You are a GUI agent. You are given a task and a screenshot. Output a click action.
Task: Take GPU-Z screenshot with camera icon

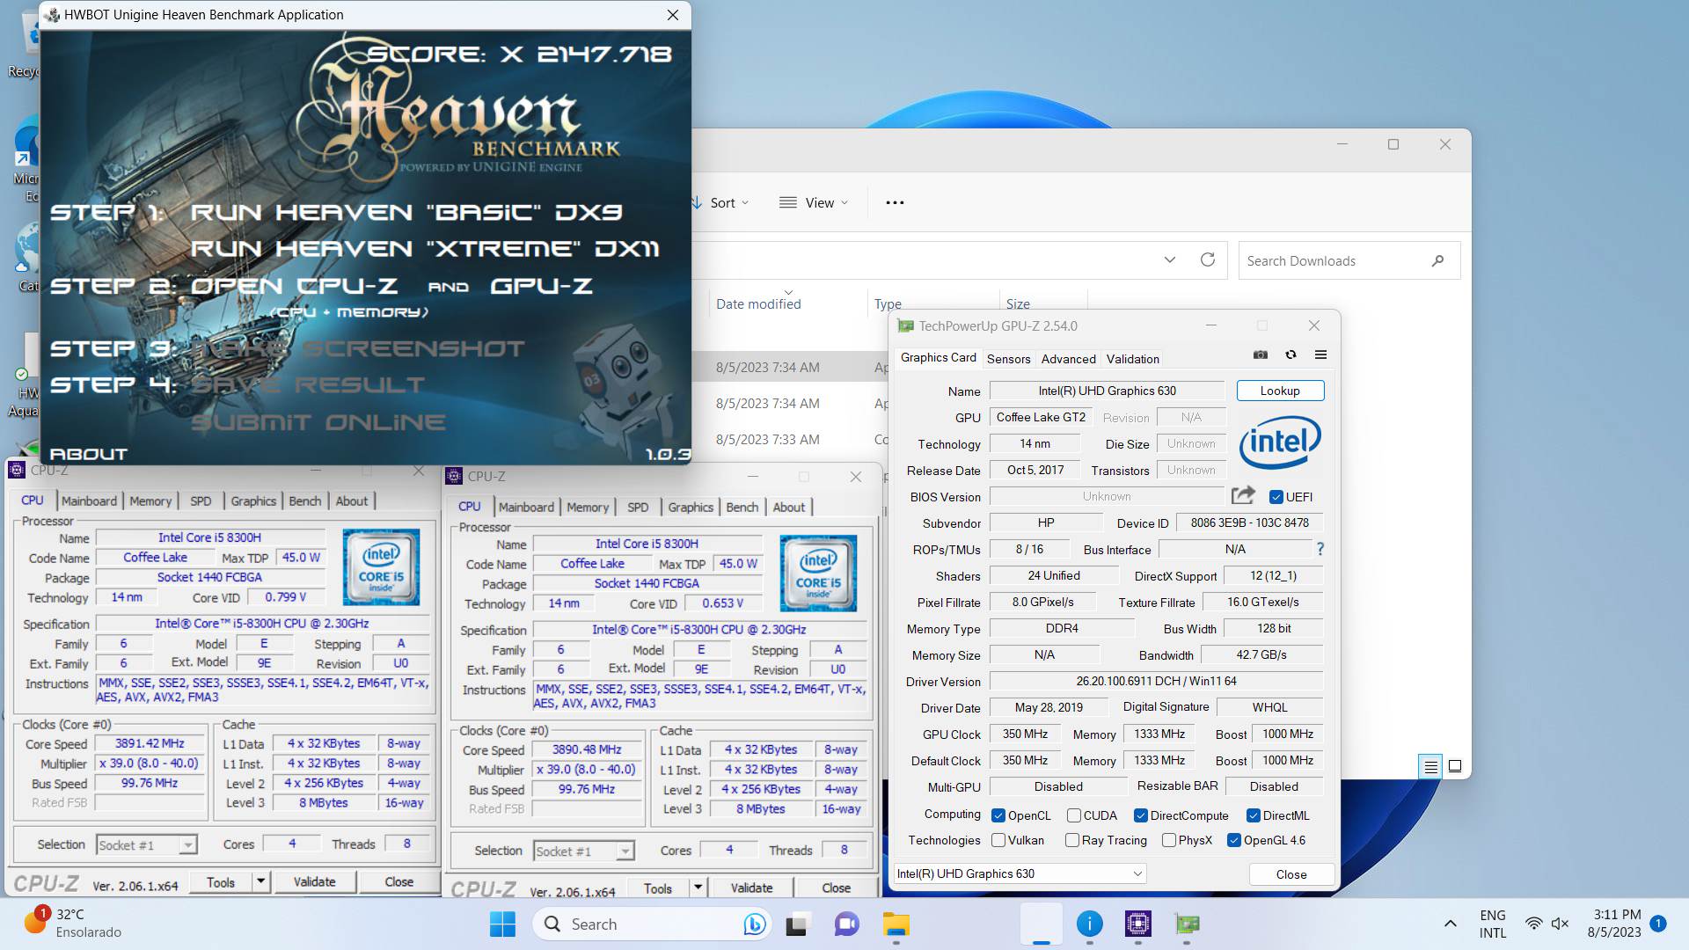[x=1261, y=355]
